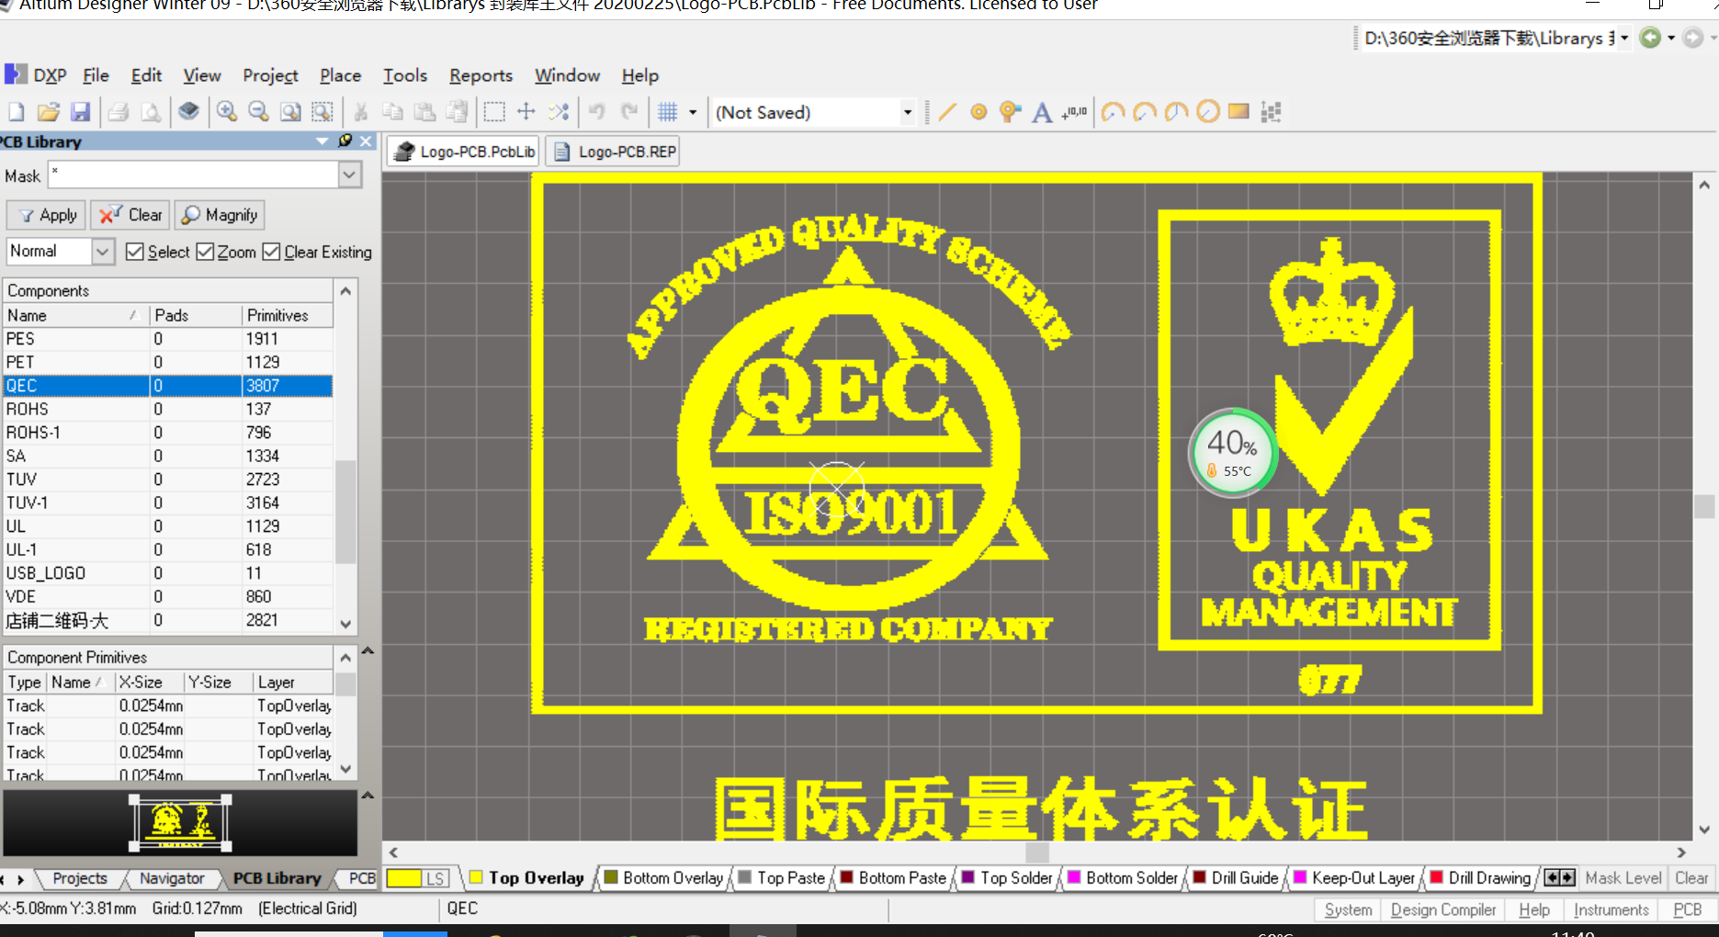Click the Cut scissors icon
Image resolution: width=1719 pixels, height=937 pixels.
click(x=361, y=112)
